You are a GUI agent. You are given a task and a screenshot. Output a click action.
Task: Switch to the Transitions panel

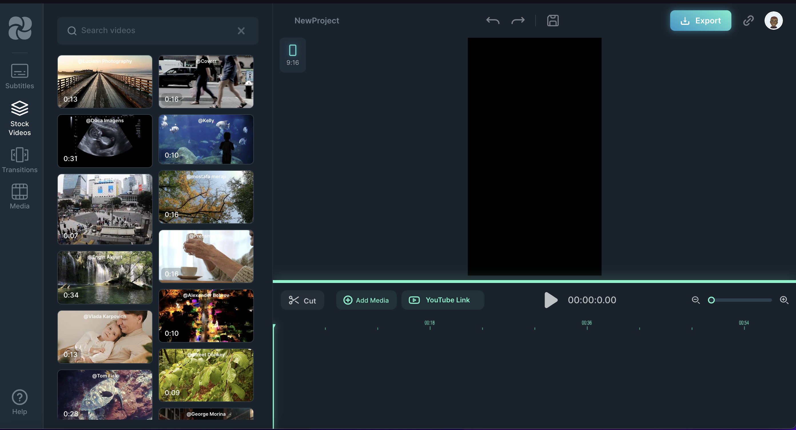click(19, 160)
